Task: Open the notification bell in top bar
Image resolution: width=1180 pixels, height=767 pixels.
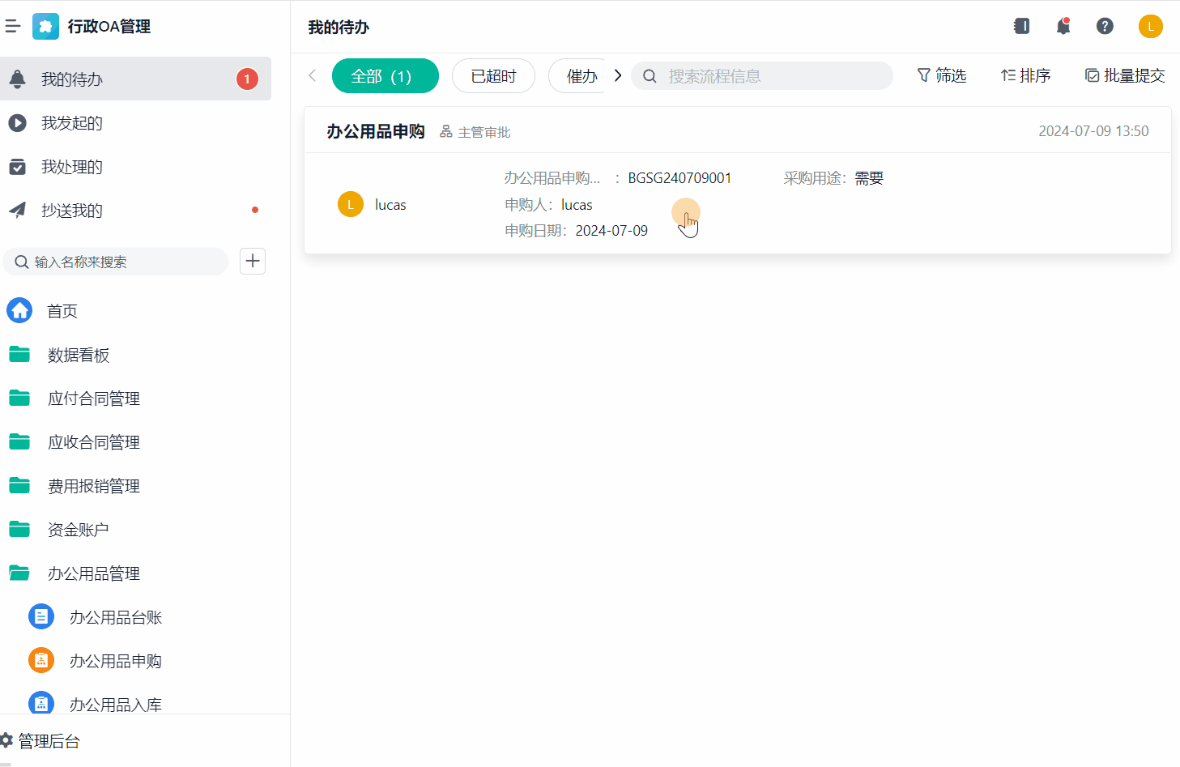Action: (1063, 27)
